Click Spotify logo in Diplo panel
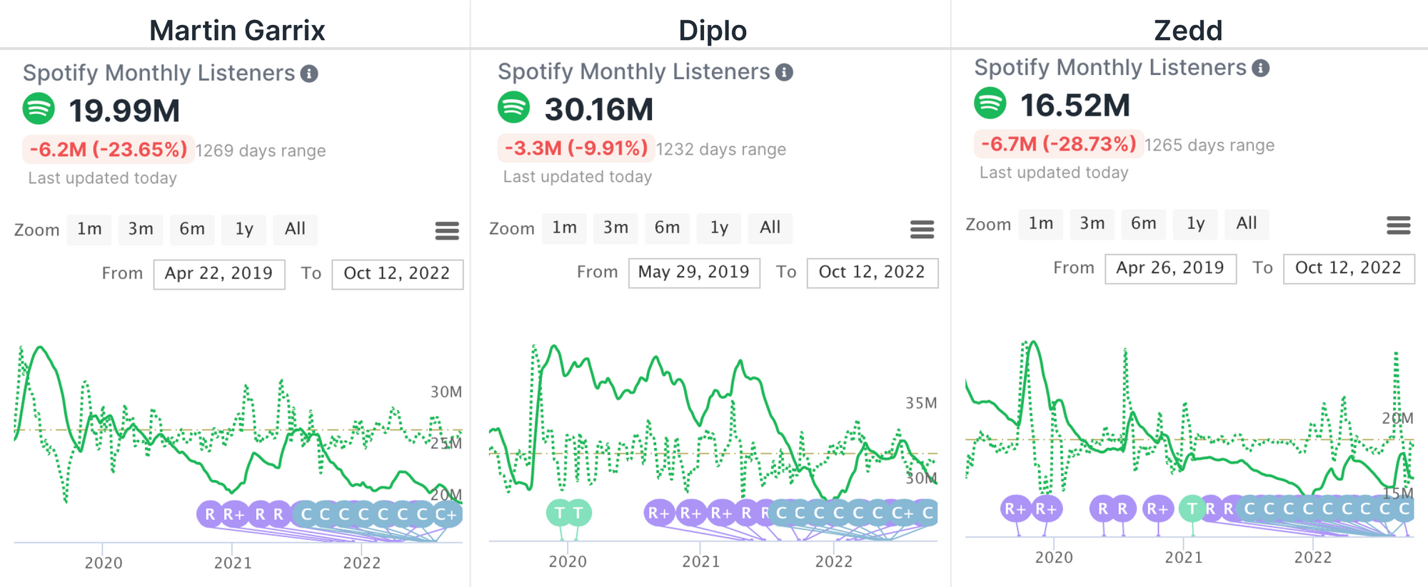1428x587 pixels. [x=513, y=108]
